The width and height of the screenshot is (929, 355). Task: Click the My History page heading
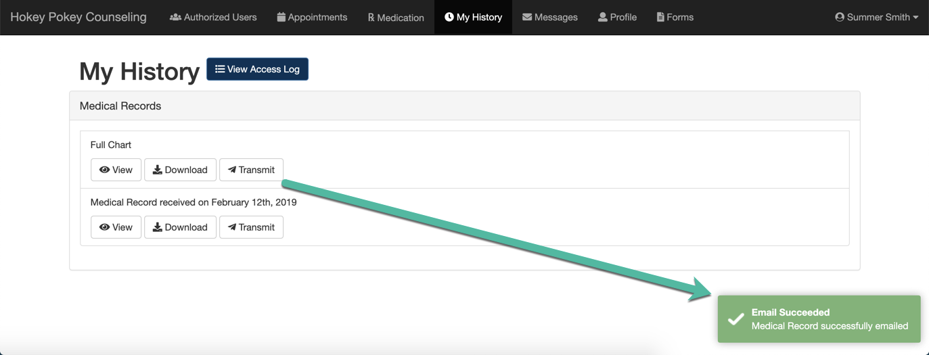point(139,71)
